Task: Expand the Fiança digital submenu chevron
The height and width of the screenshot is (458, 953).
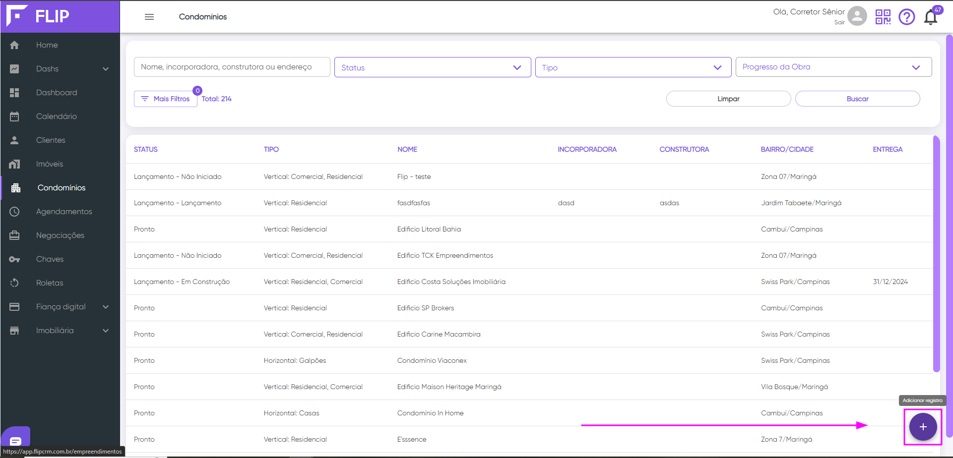Action: pos(106,307)
